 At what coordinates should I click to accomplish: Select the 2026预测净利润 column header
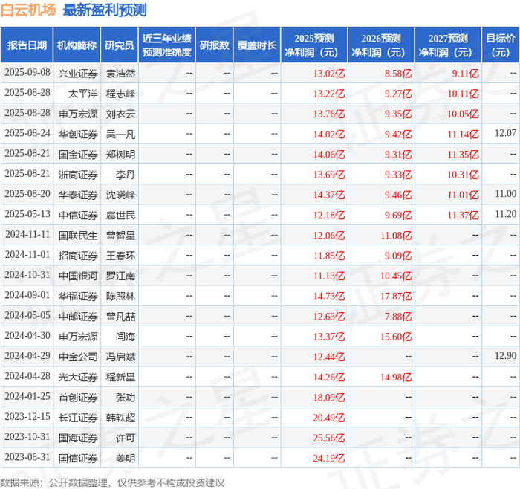coord(381,45)
